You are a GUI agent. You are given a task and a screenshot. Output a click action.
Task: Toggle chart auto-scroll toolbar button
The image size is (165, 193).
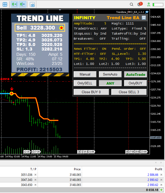click(x=14, y=4)
